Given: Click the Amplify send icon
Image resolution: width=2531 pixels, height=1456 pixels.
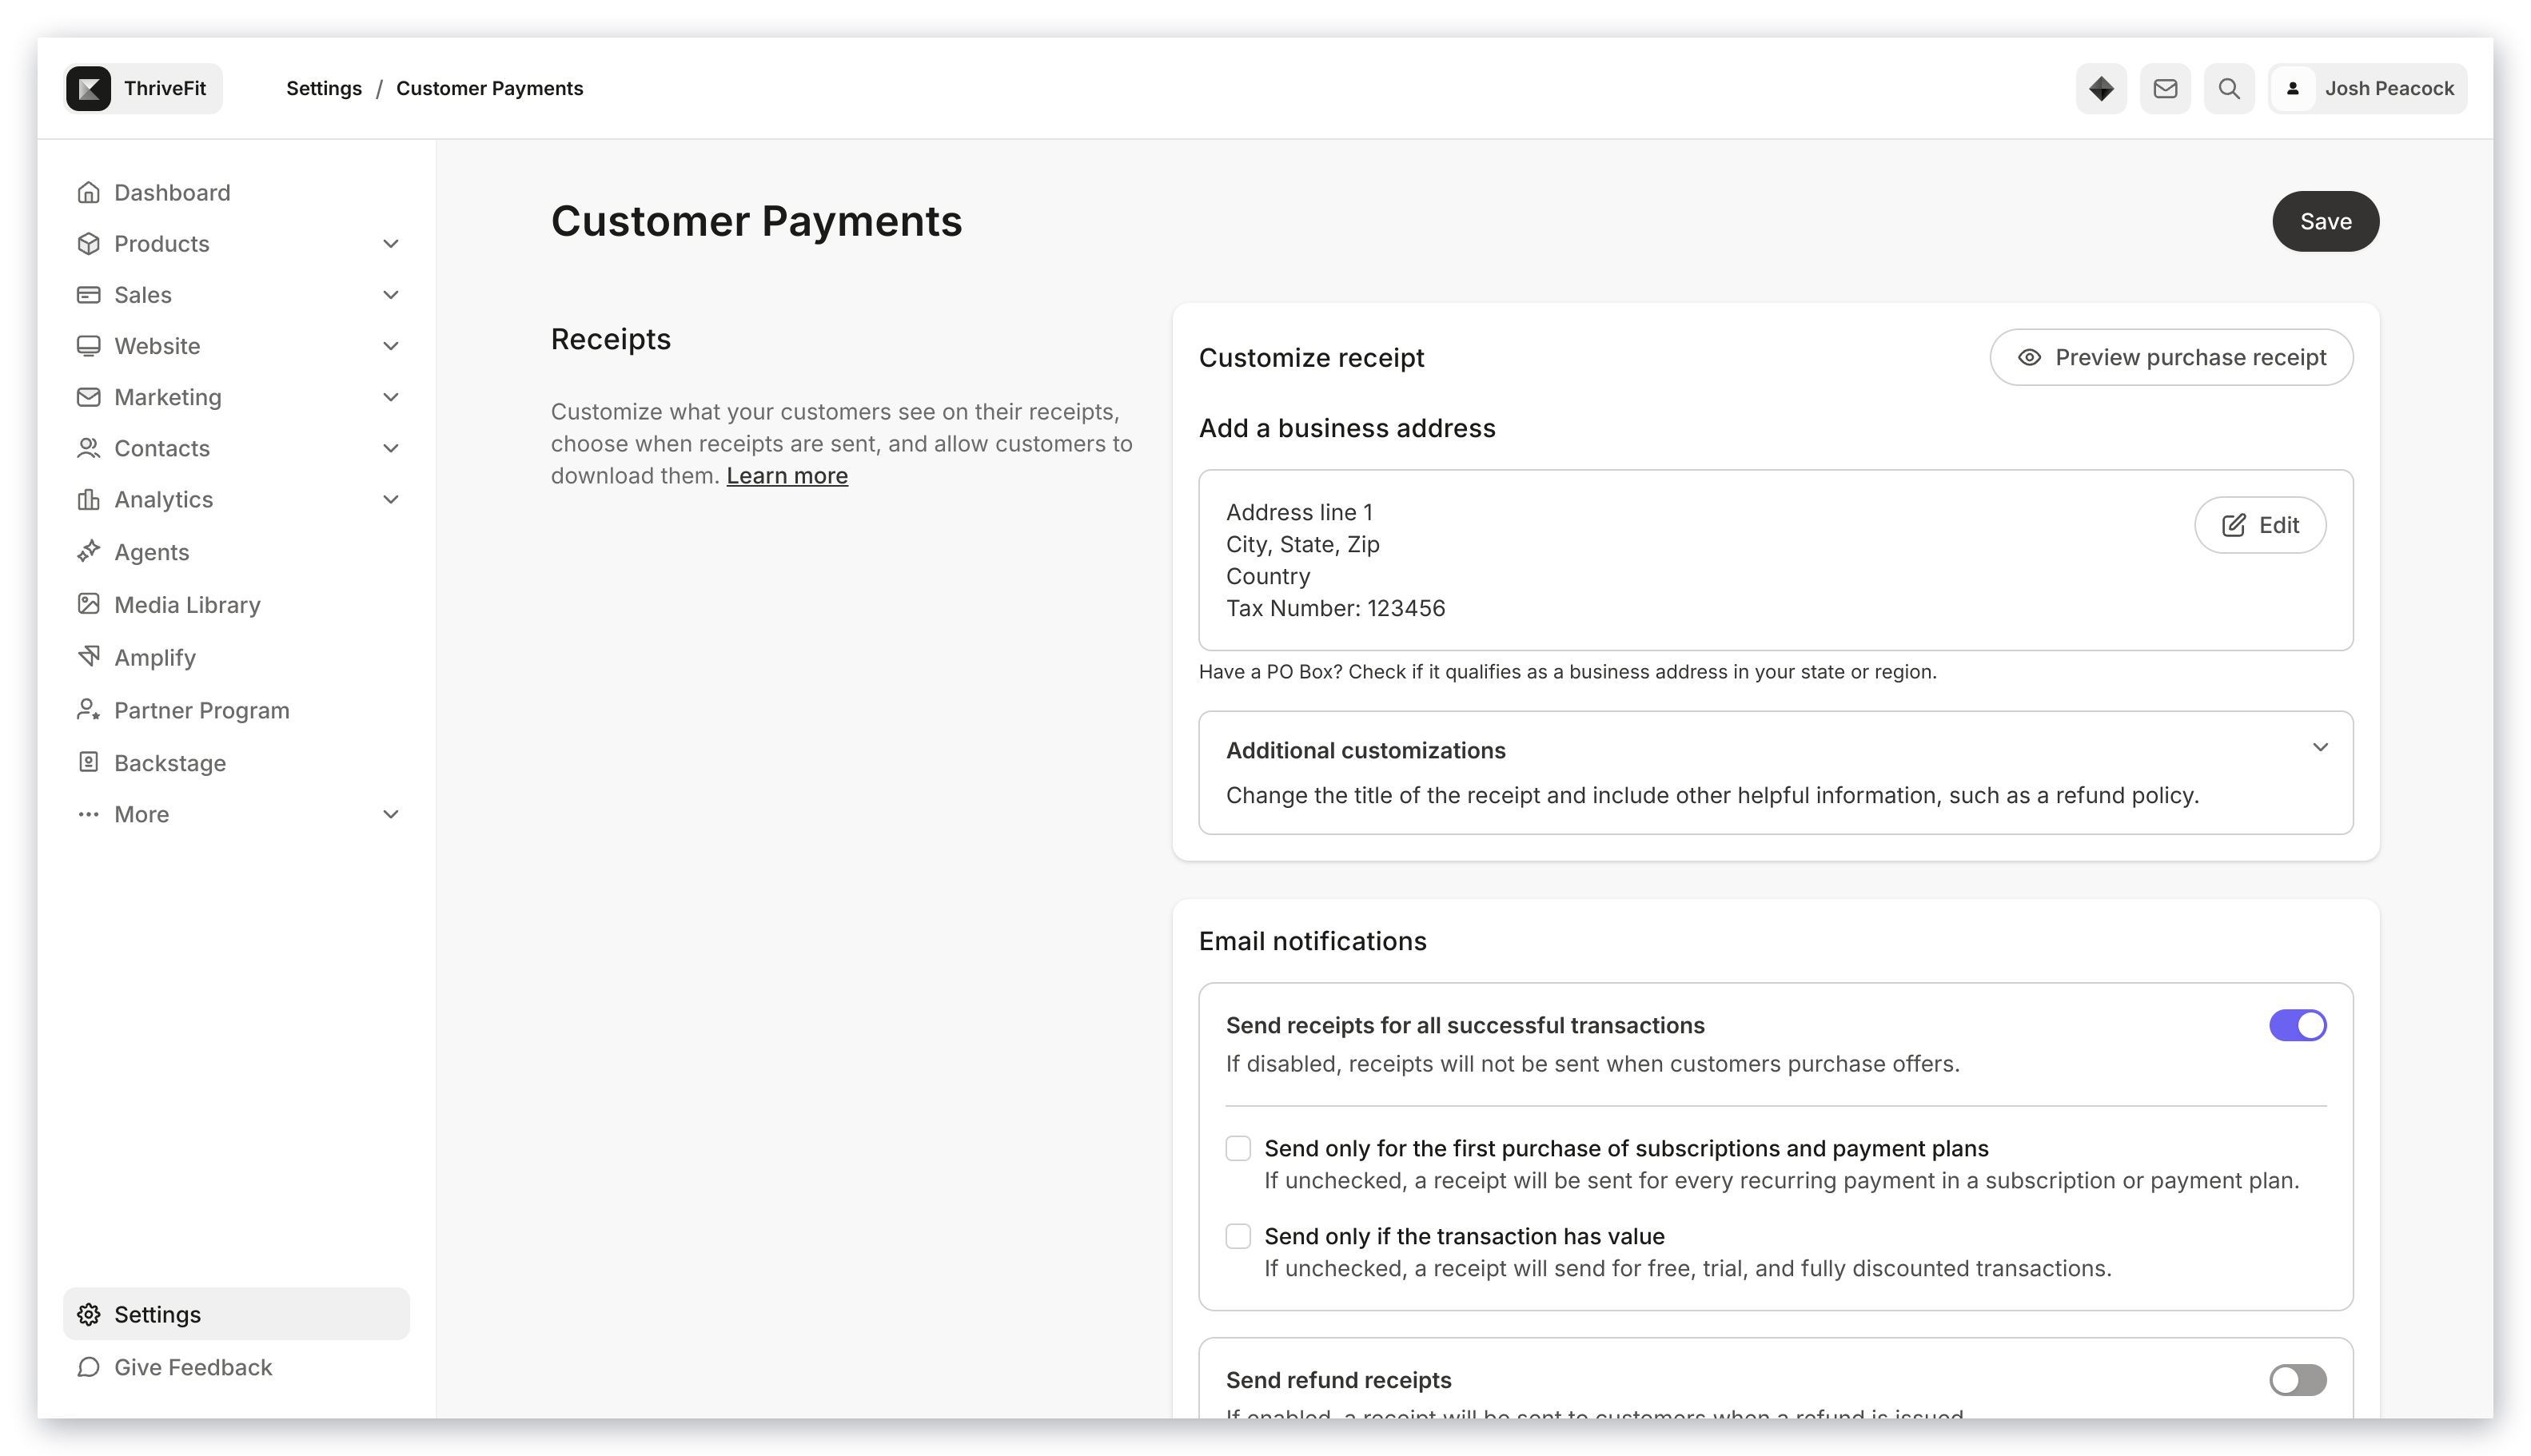Looking at the screenshot, I should coord(89,656).
